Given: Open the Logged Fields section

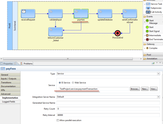Looking at the screenshot, I should tap(10, 102).
